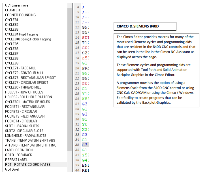The image size is (209, 172).
Task: Select 'CYCLE801 - MATRIX OF HOLES'
Action: pos(27,102)
